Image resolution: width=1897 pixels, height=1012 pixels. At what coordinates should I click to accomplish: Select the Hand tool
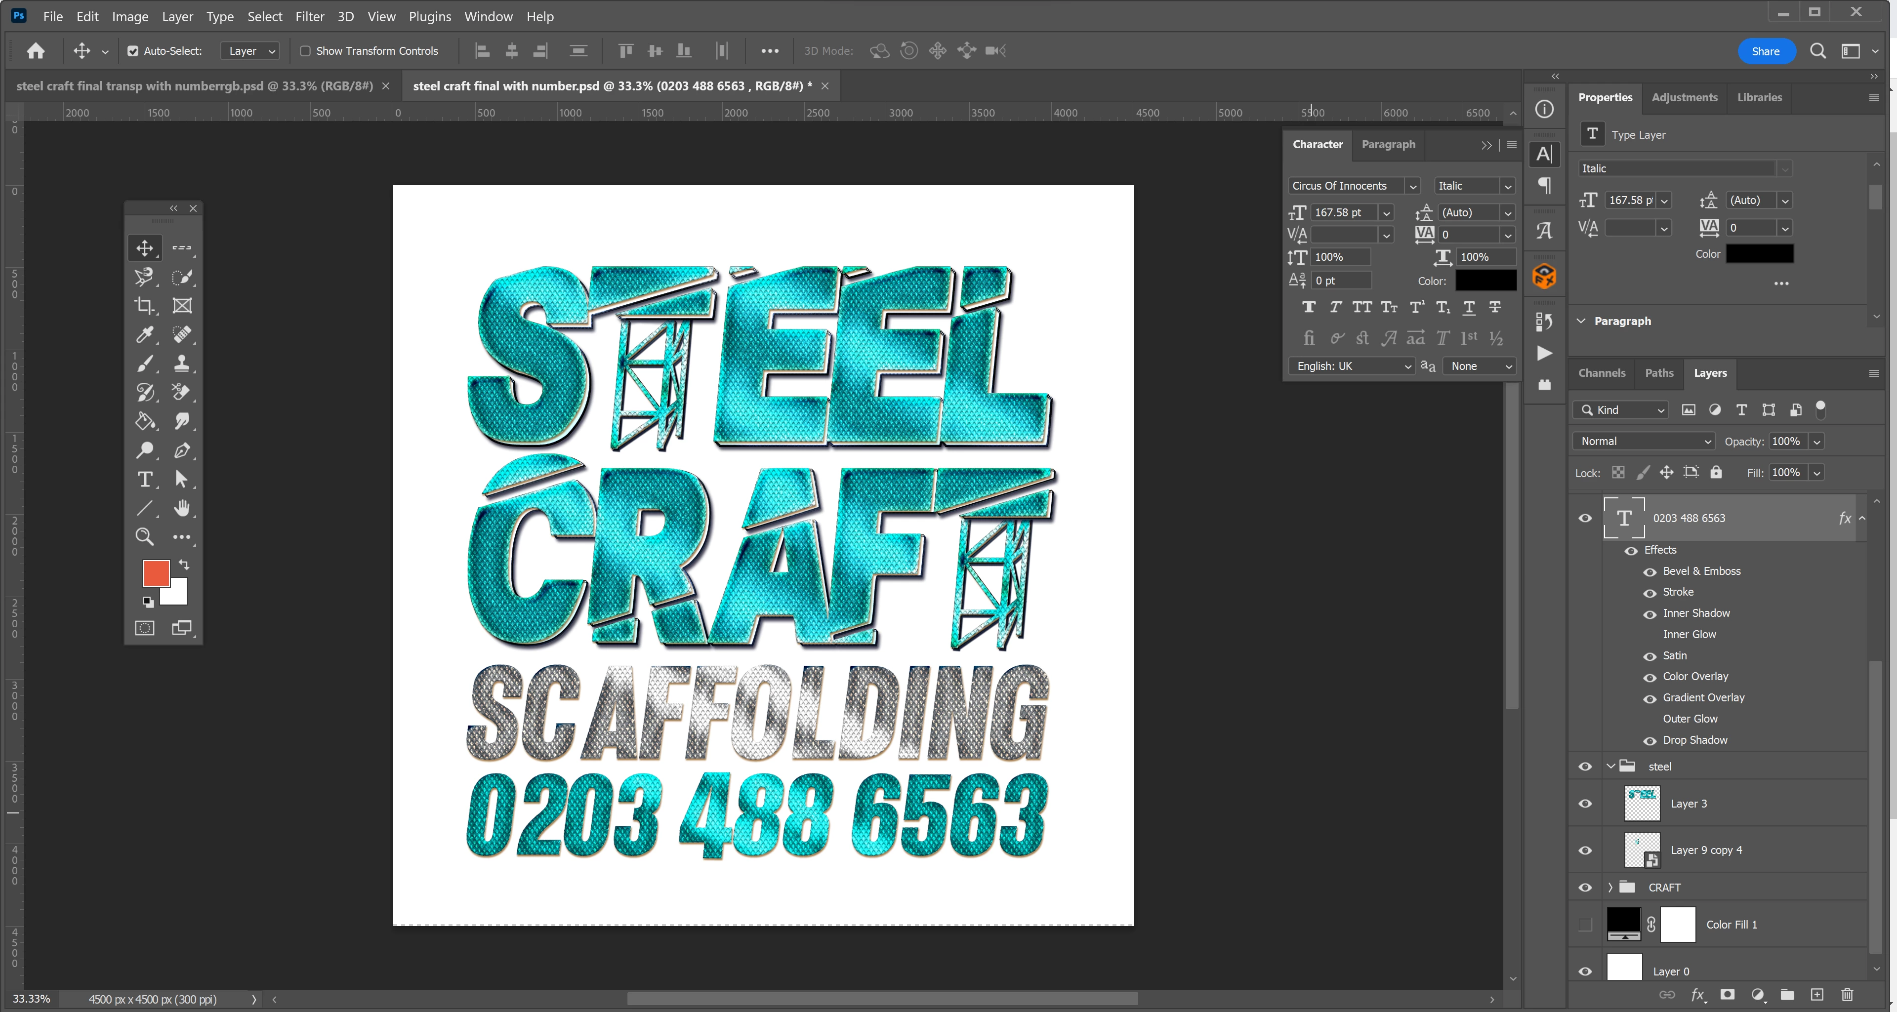coord(182,509)
